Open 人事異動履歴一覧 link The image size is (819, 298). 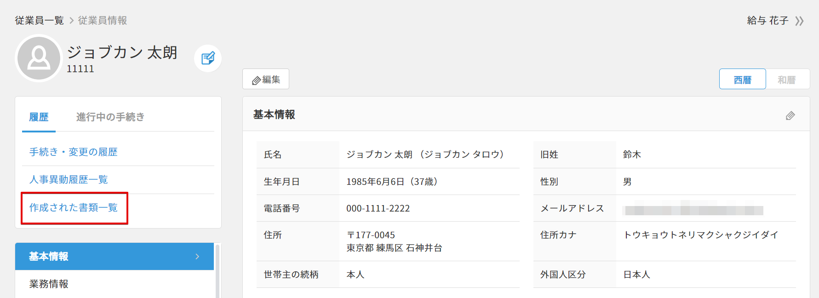(x=69, y=180)
